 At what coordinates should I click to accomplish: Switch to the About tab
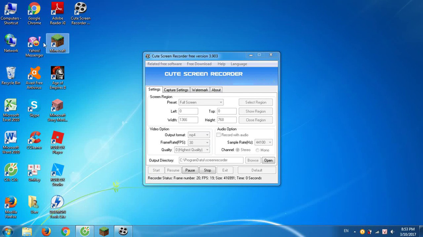(216, 90)
